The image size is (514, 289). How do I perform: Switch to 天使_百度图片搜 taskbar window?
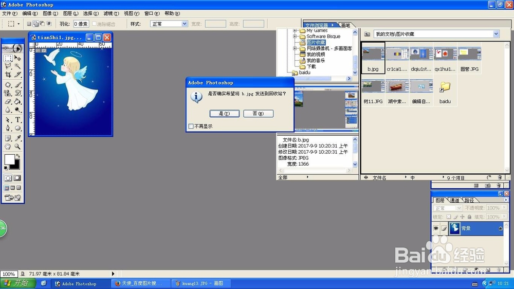(x=141, y=283)
